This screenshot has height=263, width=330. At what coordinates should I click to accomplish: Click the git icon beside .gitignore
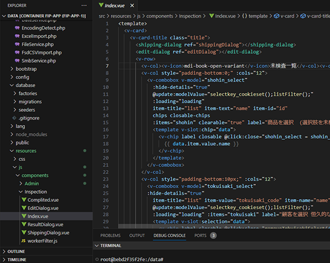[x=14, y=118]
